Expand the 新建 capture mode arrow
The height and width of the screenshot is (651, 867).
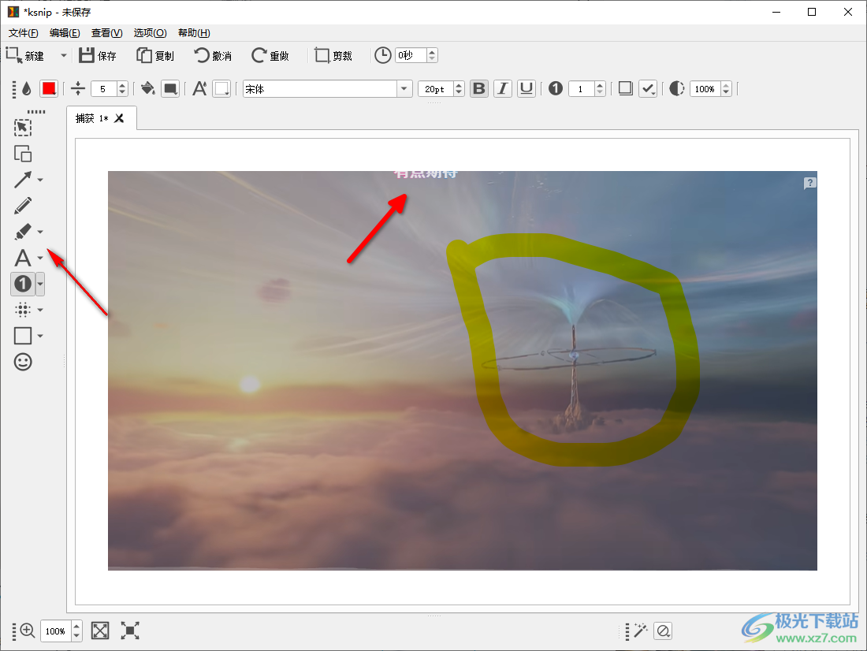coord(63,56)
